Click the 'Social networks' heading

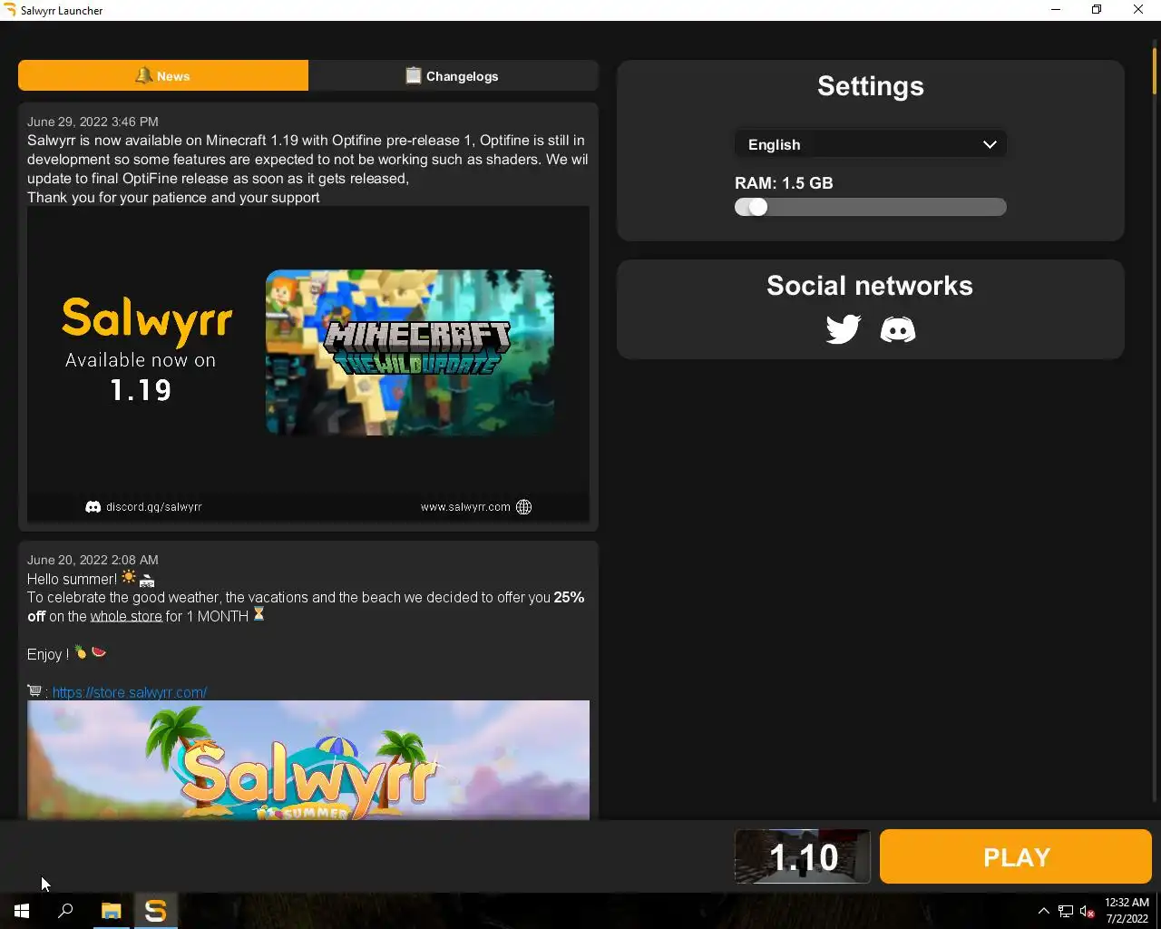pyautogui.click(x=870, y=286)
